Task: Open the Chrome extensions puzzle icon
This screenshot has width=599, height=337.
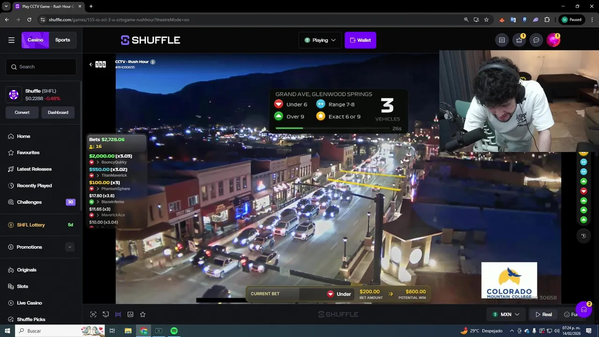Action: 547,20
